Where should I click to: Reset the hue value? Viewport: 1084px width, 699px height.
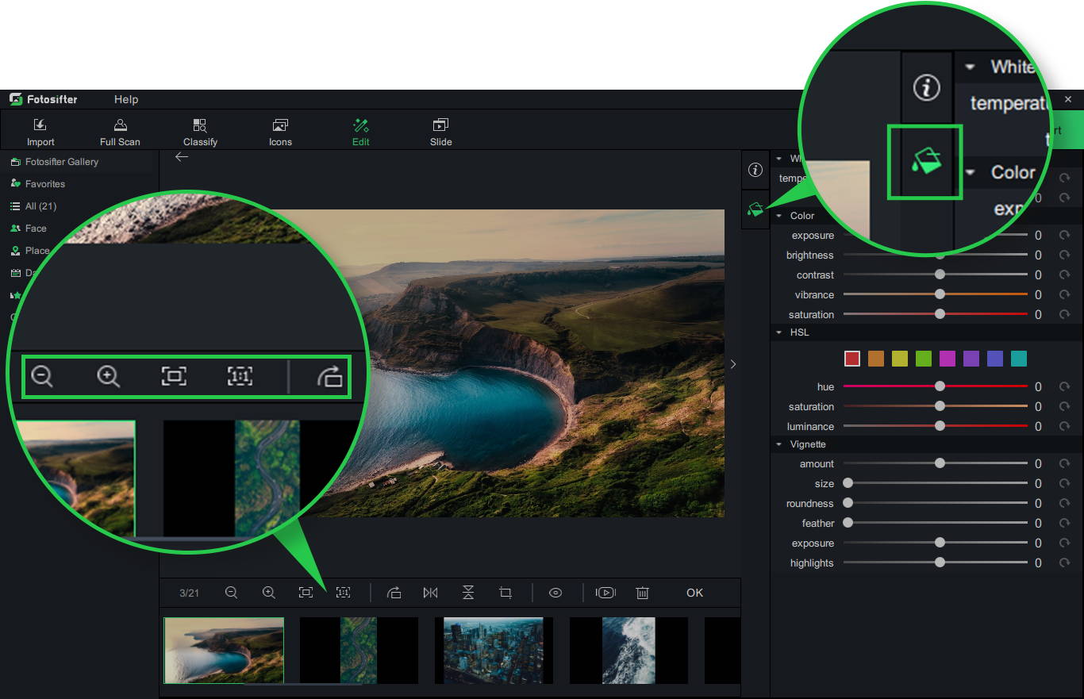point(1064,387)
